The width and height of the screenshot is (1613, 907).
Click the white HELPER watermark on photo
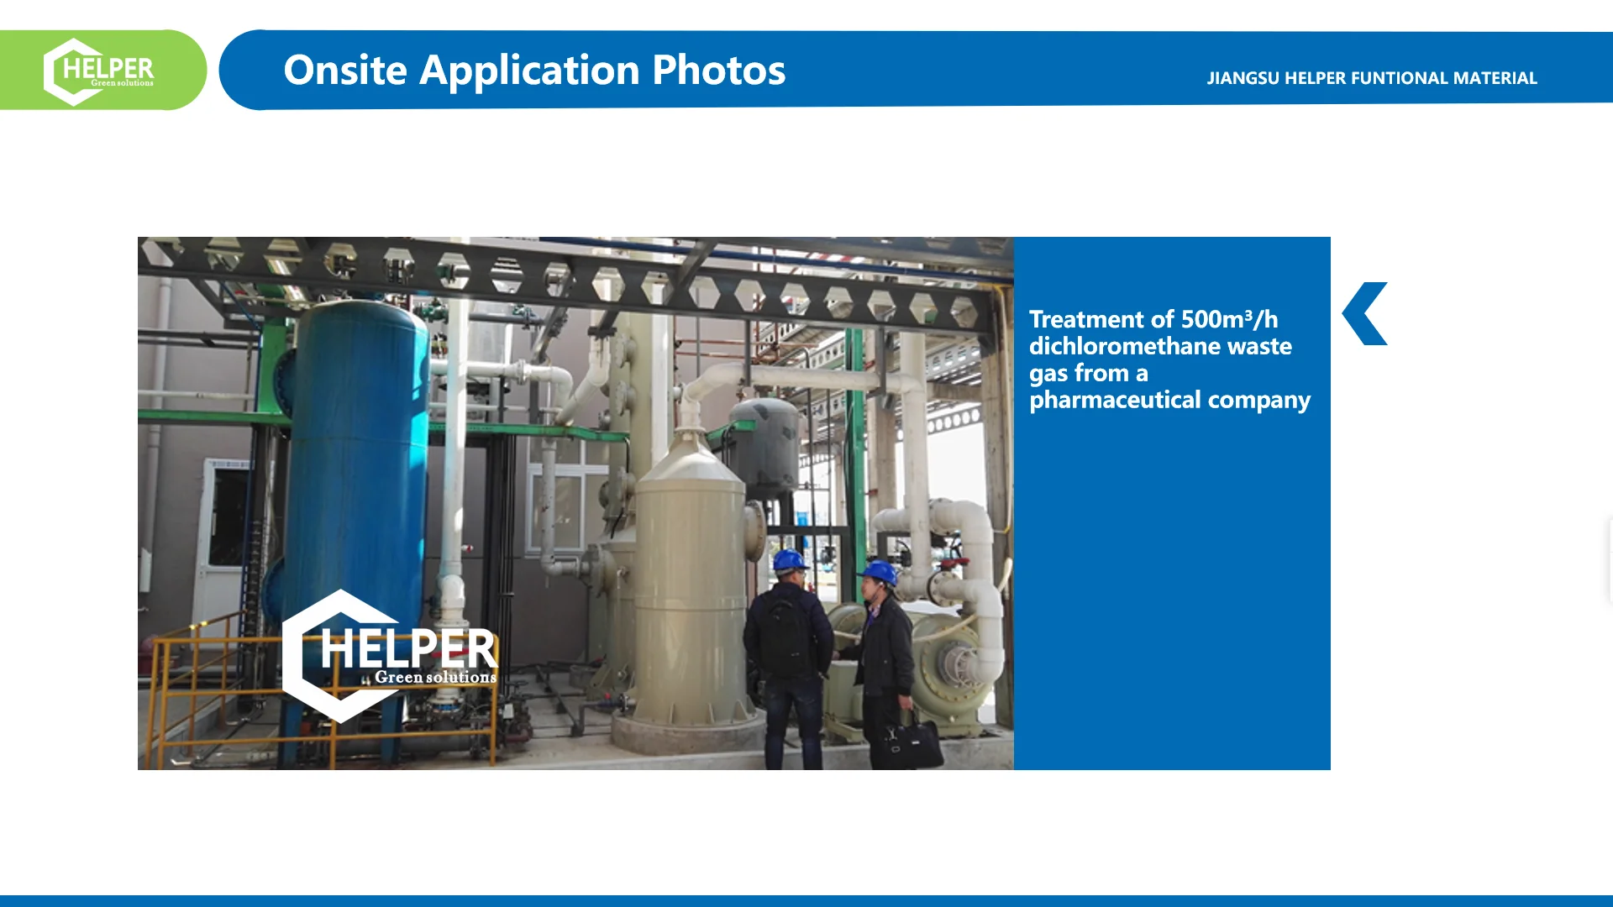(x=408, y=647)
